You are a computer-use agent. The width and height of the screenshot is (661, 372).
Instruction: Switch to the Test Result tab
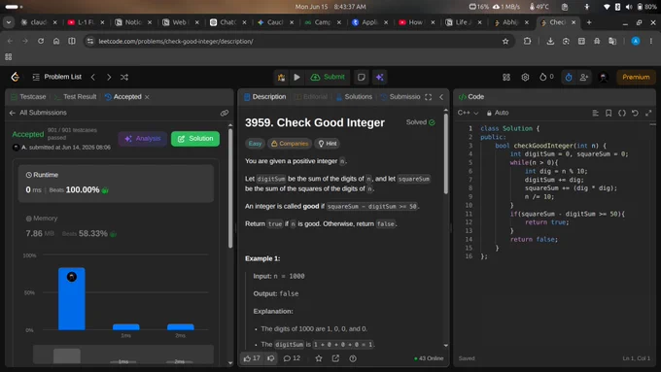point(76,97)
